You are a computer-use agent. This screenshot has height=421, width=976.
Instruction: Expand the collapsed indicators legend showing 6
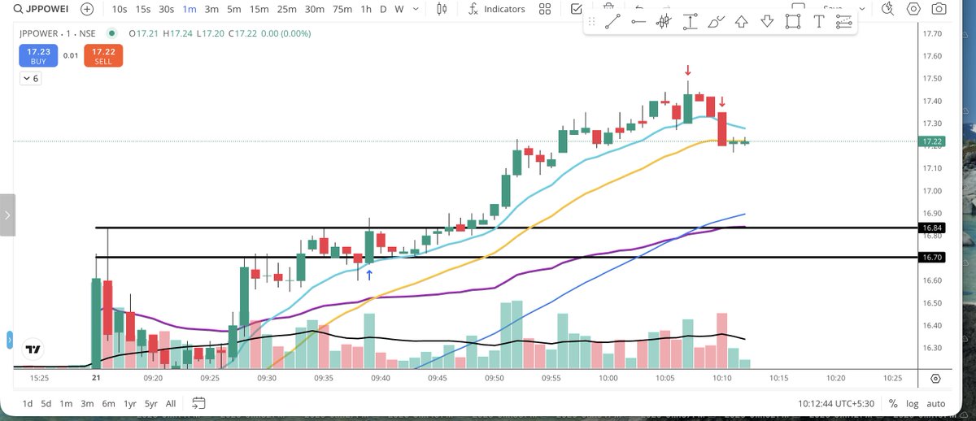click(30, 79)
